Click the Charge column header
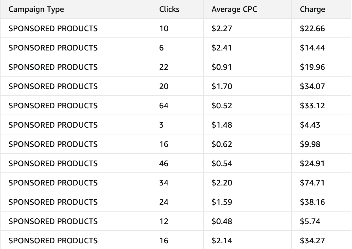352x249 pixels. 312,9
